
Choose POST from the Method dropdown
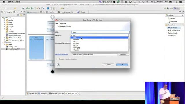[99, 37]
